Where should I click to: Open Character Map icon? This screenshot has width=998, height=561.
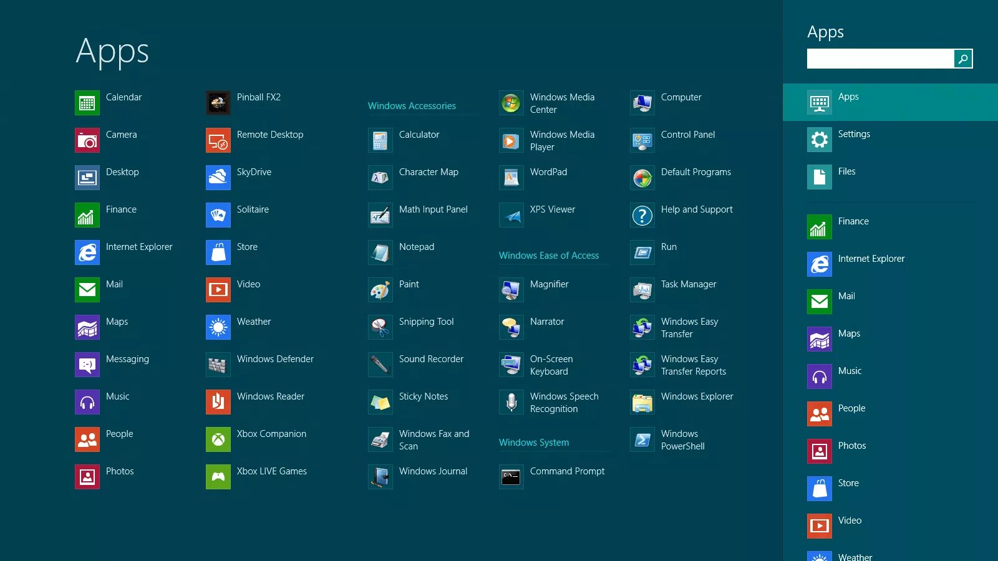pyautogui.click(x=380, y=178)
